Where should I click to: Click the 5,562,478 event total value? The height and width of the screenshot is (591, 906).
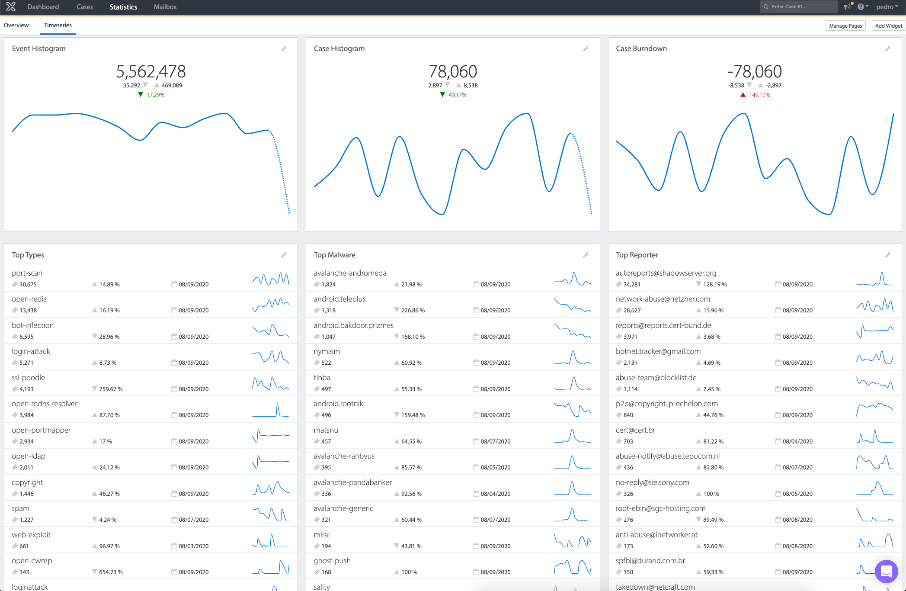[150, 71]
